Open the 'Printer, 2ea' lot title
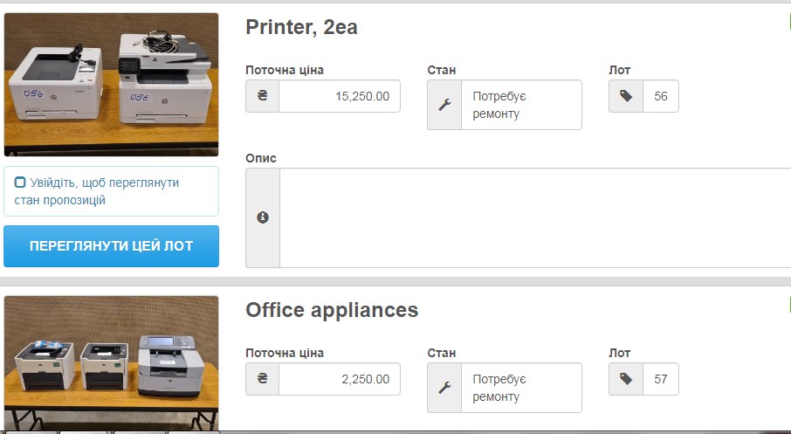The width and height of the screenshot is (791, 434). (x=301, y=27)
